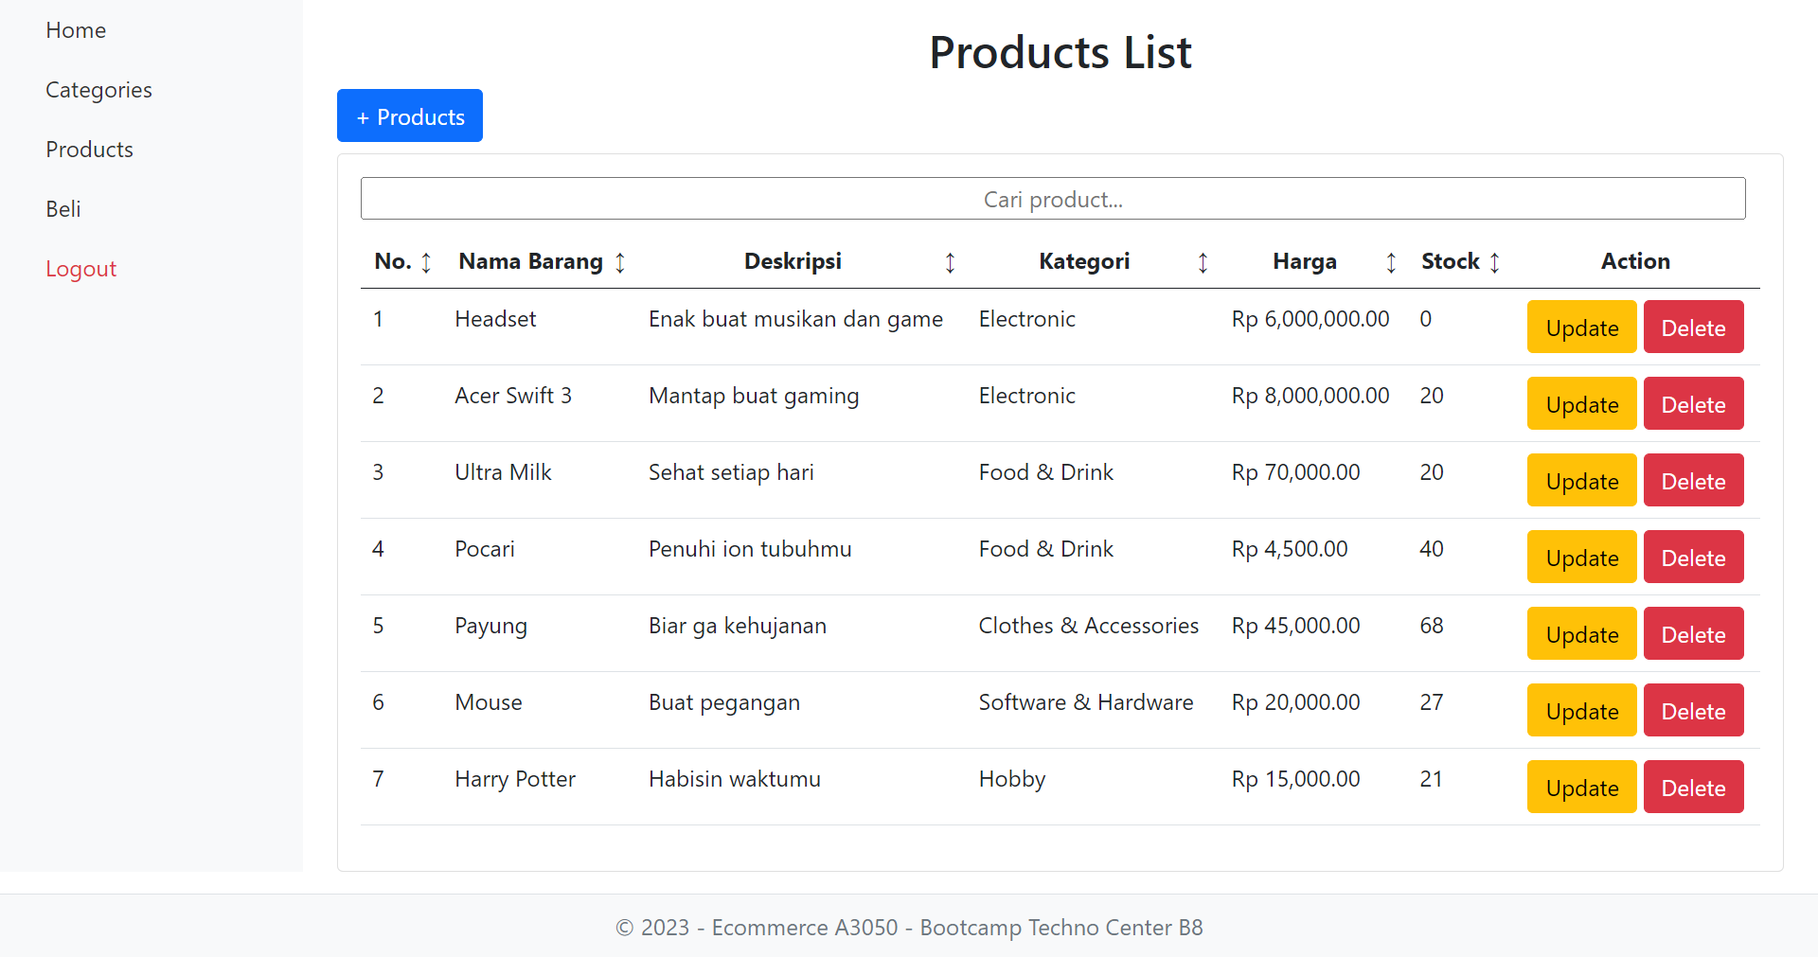Go to Categories in the sidebar

click(98, 90)
